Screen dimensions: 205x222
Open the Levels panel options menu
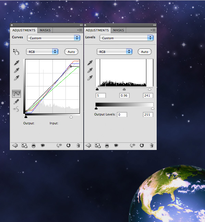coord(153,30)
